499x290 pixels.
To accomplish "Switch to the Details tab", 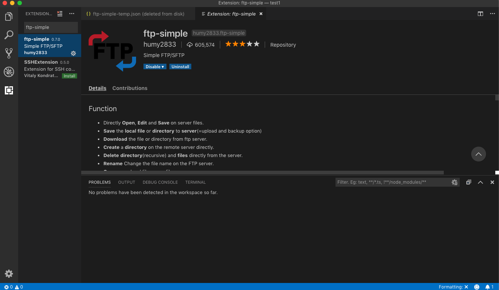I will coord(98,88).
